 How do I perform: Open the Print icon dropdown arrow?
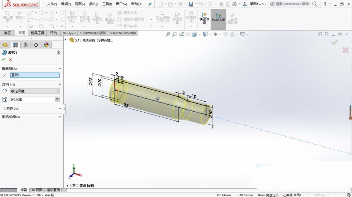[196, 4]
